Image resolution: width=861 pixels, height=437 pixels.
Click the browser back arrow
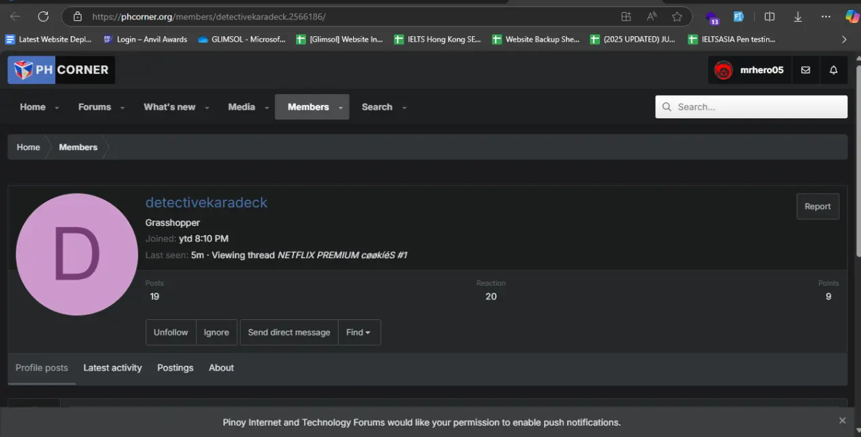[15, 17]
